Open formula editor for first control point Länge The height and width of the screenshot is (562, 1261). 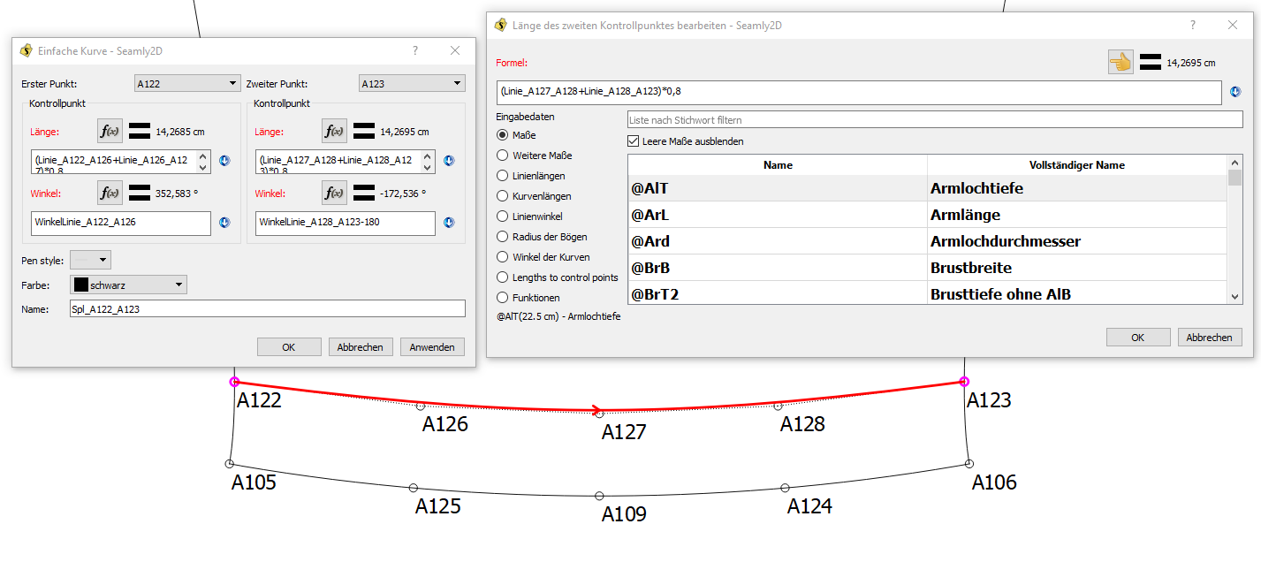tap(110, 132)
